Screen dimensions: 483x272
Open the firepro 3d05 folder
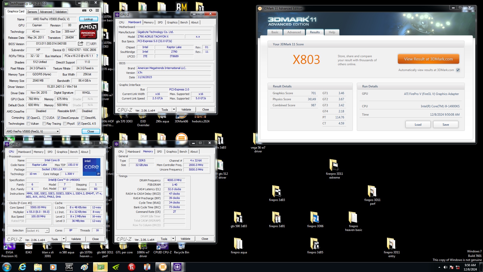(315, 246)
